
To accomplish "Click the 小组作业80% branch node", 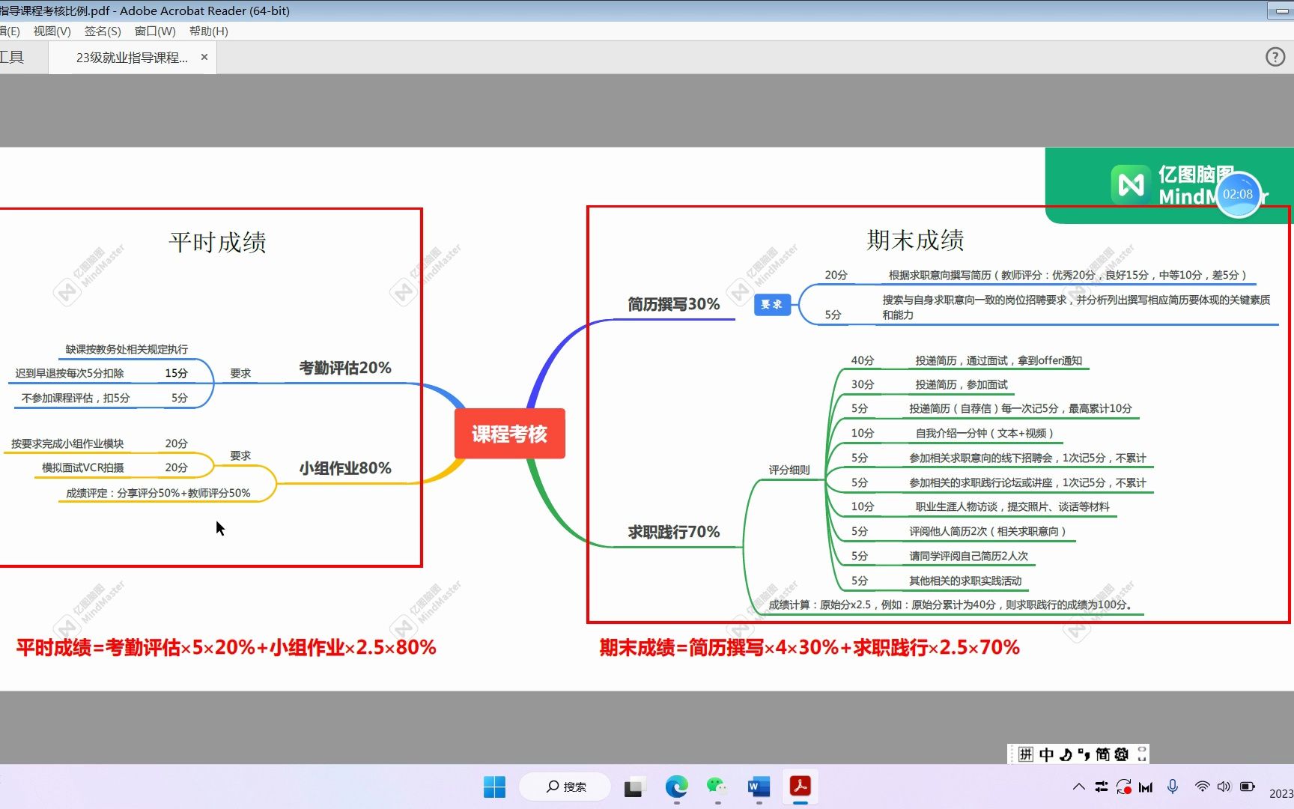I will pyautogui.click(x=345, y=468).
